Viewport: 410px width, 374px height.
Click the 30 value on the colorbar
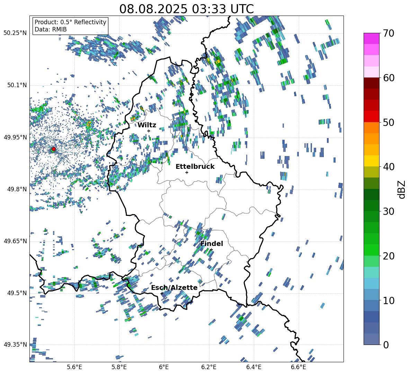click(388, 211)
